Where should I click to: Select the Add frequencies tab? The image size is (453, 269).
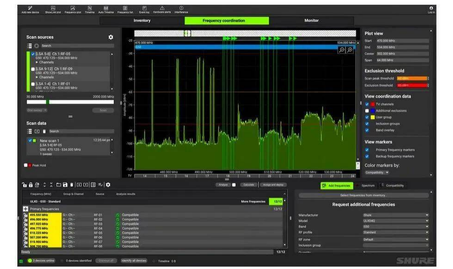(337, 185)
